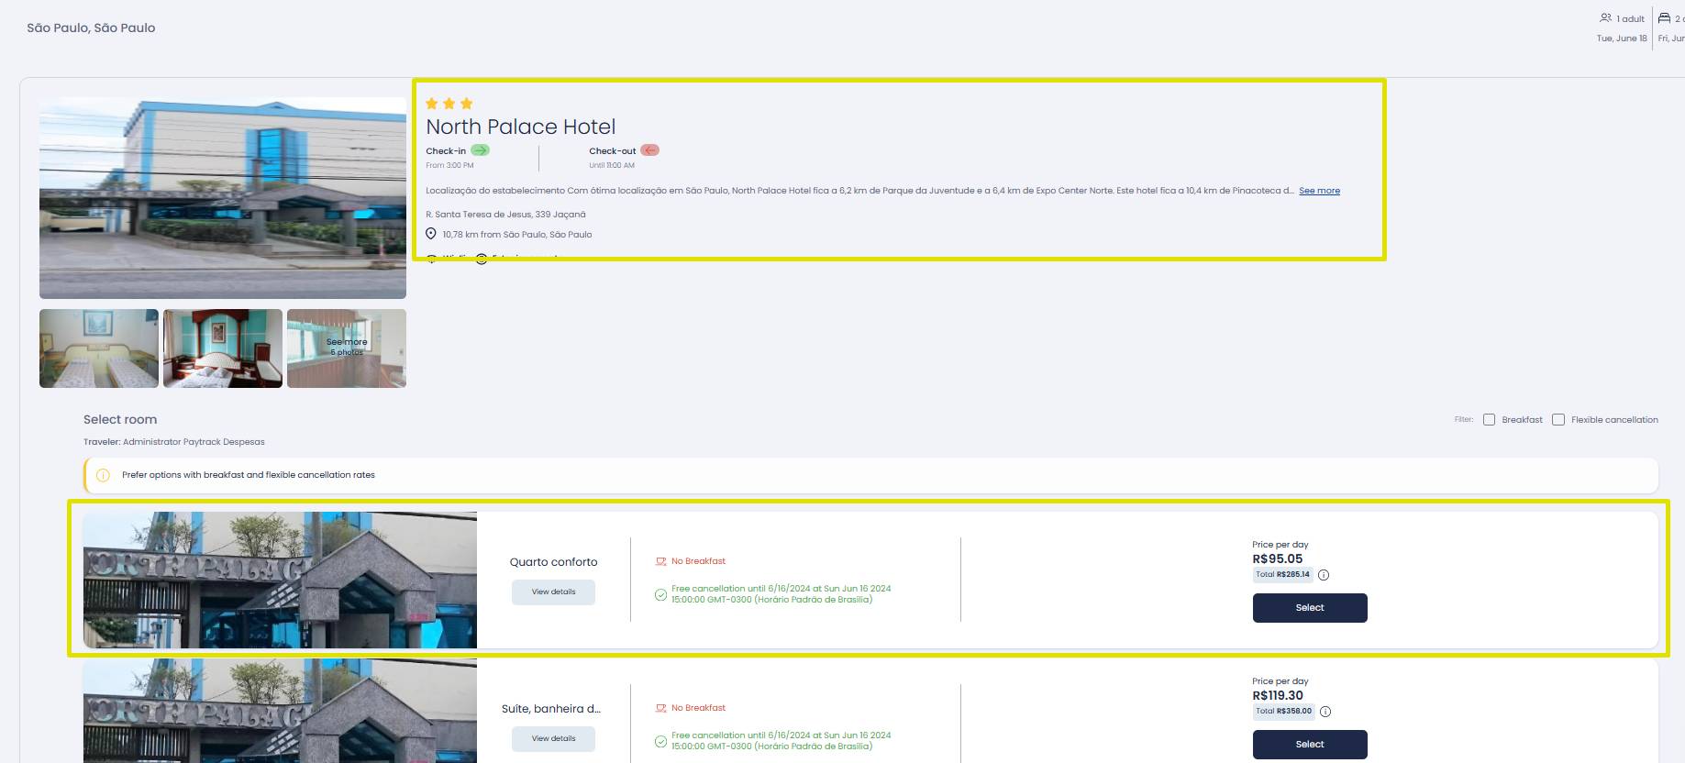
Task: Click the bed icon at top right
Action: pos(1664,18)
